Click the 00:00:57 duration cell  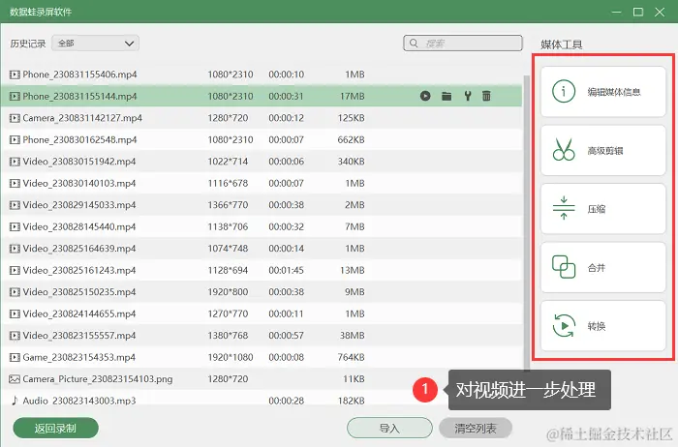287,336
